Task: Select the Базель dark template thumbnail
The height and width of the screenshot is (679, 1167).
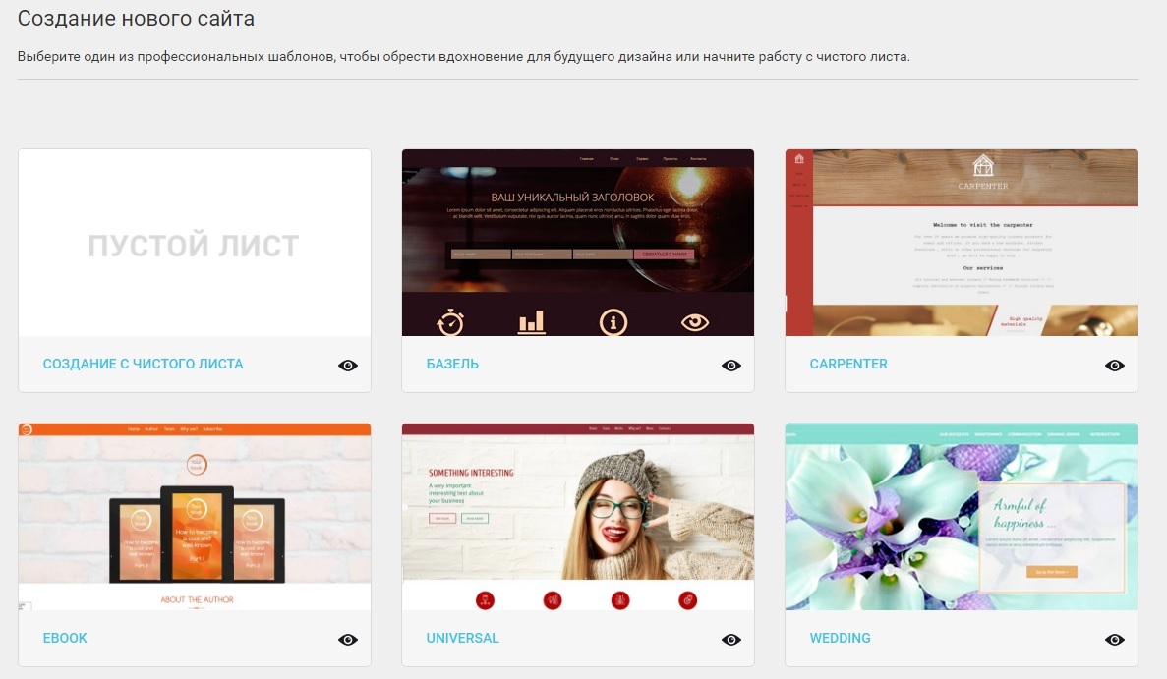Action: point(577,243)
